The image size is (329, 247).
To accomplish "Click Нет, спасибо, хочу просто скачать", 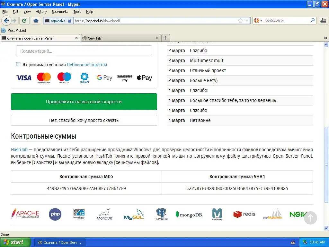I will (x=84, y=120).
